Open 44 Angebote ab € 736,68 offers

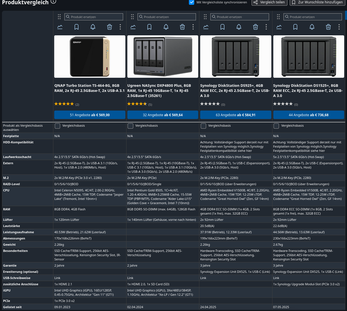tap(309, 115)
